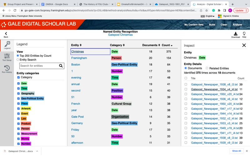Click Show All downloads button
This screenshot has height=156, width=250.
(237, 151)
